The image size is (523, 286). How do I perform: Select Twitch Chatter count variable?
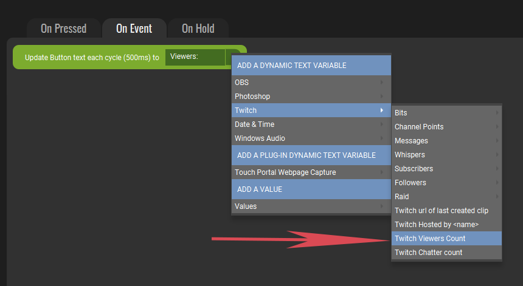446,253
